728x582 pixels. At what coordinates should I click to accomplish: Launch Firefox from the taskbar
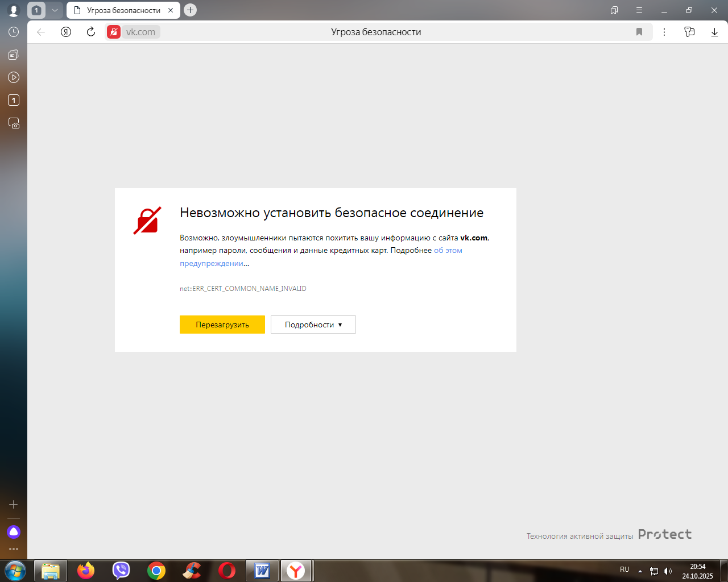(x=86, y=571)
